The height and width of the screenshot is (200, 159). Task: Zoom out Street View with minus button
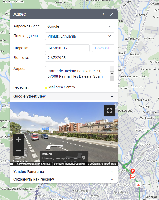point(18,151)
